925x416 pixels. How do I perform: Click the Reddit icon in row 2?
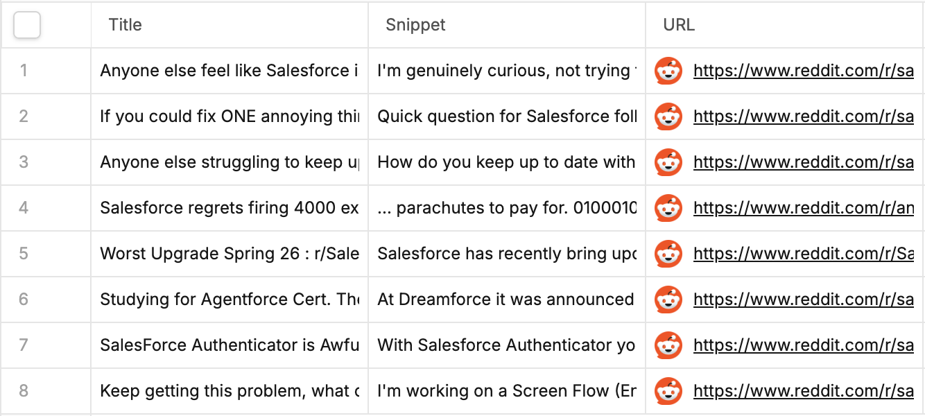click(668, 116)
